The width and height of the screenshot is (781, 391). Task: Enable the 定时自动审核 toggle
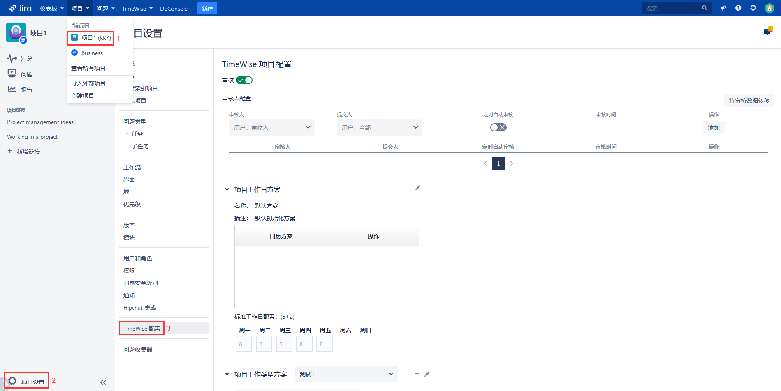498,127
